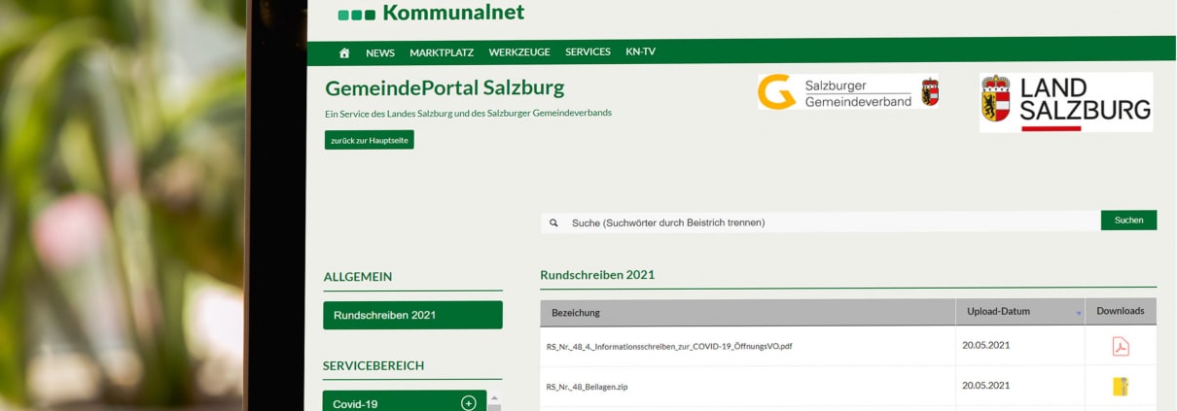The width and height of the screenshot is (1177, 411).
Task: Select Rundschreiben 2021 in the sidebar
Action: tap(412, 315)
